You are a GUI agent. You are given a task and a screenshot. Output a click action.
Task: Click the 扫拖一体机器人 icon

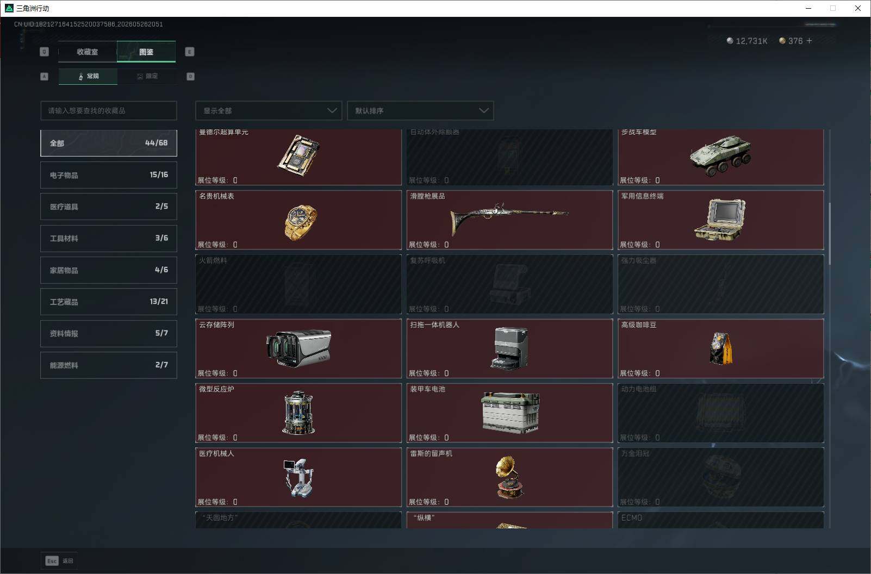coord(511,348)
